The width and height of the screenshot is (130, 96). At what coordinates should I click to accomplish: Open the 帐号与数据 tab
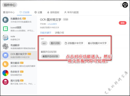[71, 12]
